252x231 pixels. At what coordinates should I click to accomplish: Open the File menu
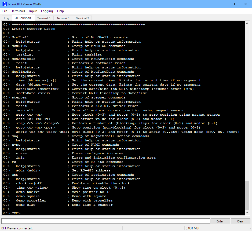5,11
